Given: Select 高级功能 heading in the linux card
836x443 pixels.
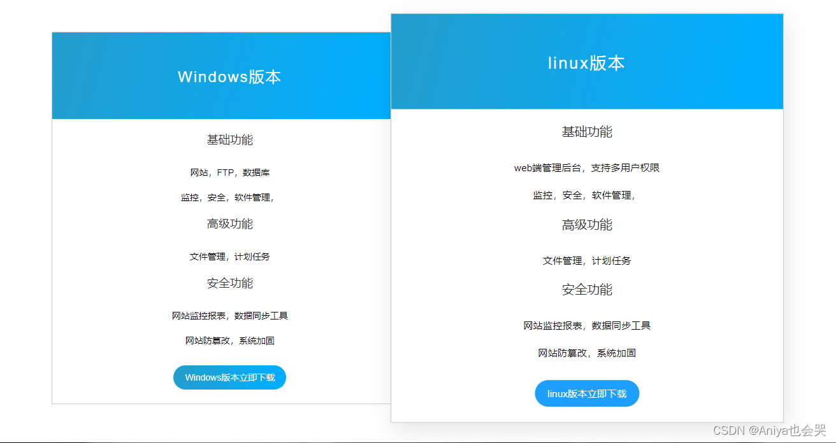Looking at the screenshot, I should coord(586,225).
